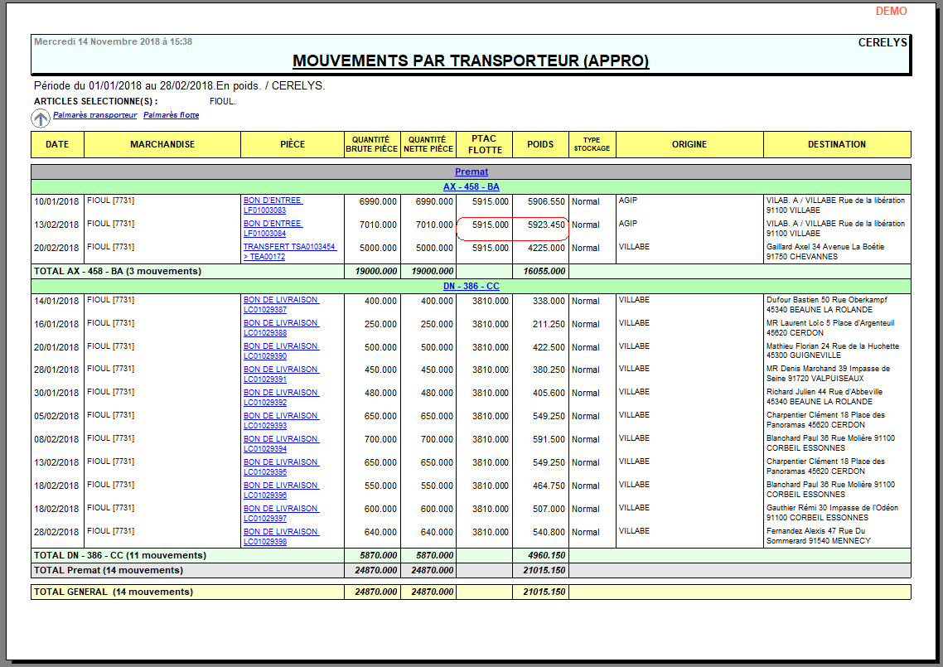This screenshot has height=667, width=943.
Task: Open the Premat transporter group link
Action: pos(472,172)
